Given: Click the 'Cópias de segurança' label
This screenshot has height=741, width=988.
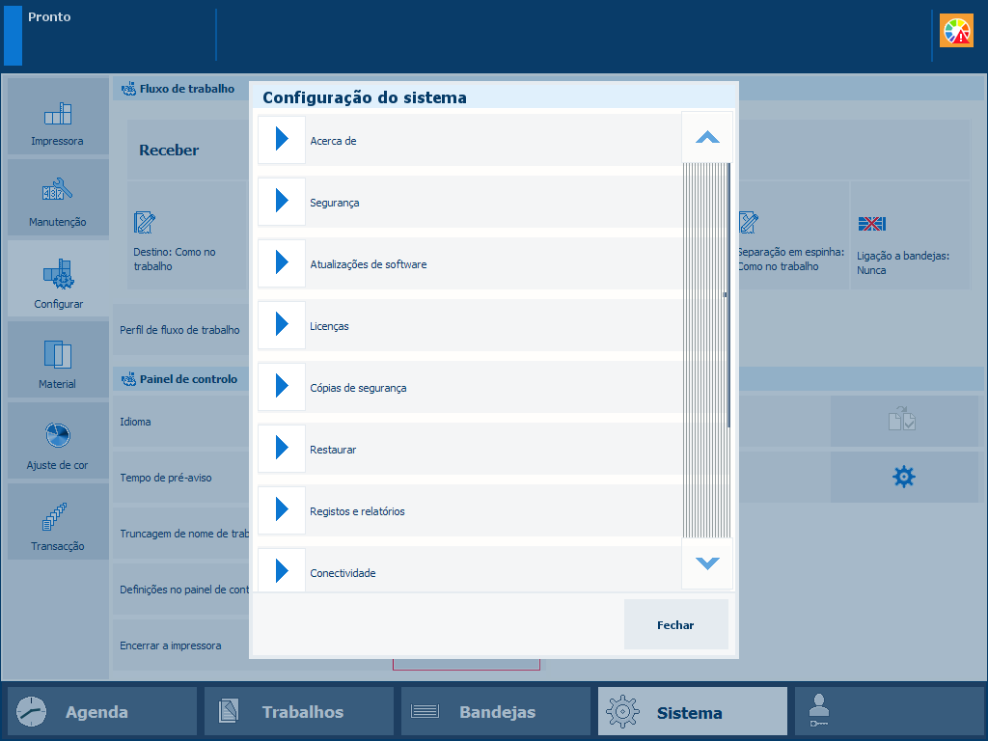Looking at the screenshot, I should click(x=358, y=388).
